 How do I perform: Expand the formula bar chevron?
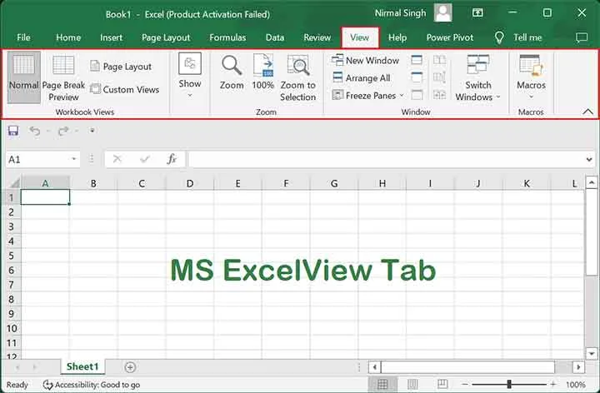click(x=589, y=159)
